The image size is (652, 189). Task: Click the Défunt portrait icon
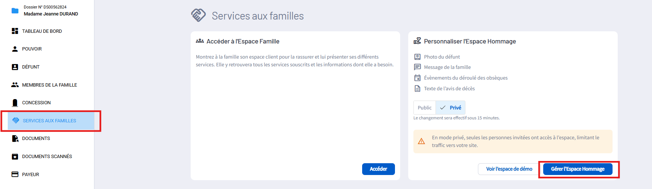pyautogui.click(x=15, y=67)
